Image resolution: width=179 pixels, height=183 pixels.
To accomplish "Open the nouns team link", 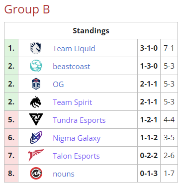I will click(64, 174).
